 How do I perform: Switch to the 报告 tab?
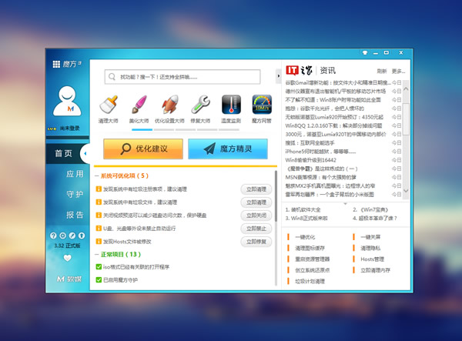[75, 215]
